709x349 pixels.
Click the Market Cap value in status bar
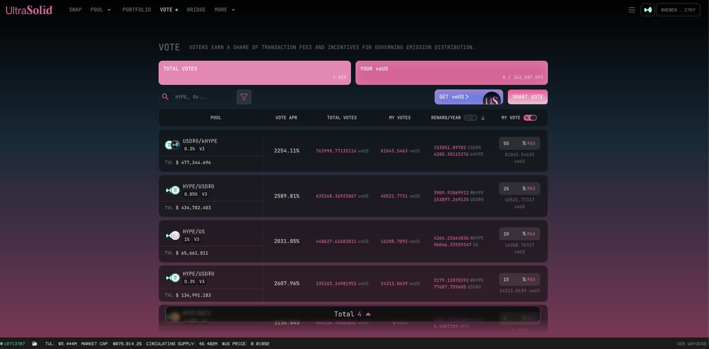(x=111, y=343)
